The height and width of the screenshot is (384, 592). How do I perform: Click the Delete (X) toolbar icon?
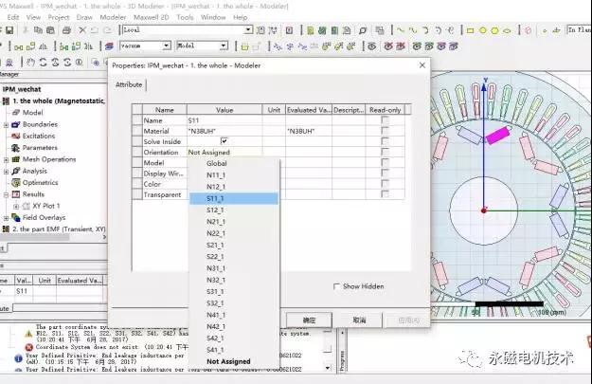coord(81,30)
